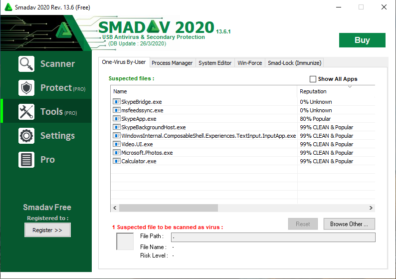Click the Tools (PRO) menu label
The height and width of the screenshot is (279, 396).
(x=58, y=112)
